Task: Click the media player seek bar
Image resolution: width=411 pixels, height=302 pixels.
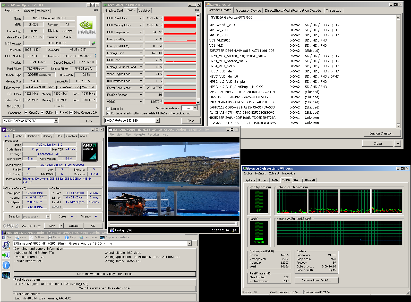Action: point(174,224)
